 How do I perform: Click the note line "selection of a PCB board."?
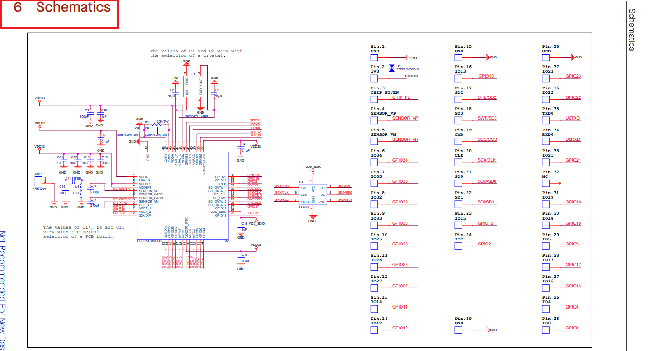78,236
